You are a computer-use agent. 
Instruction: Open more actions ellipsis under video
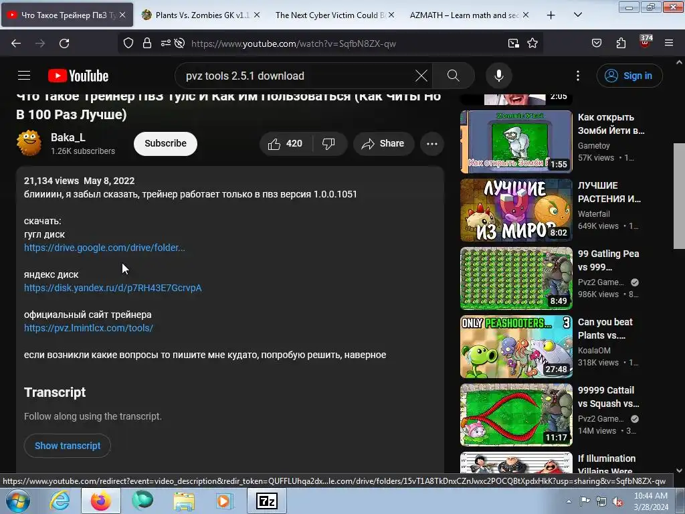coord(431,143)
